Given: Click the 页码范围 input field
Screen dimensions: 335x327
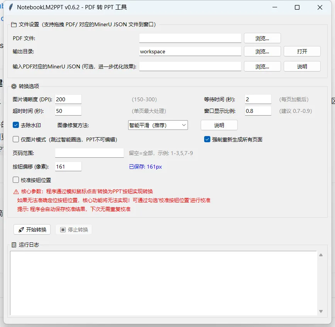Looking at the screenshot, I should 89,153.
